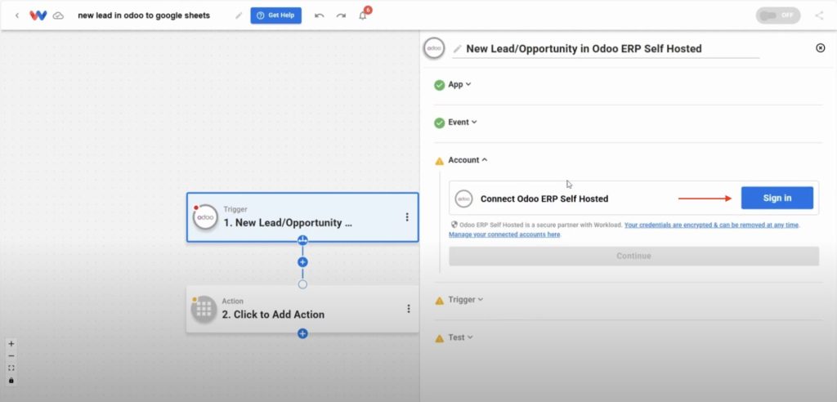The height and width of the screenshot is (402, 837).
Task: Click the Odoo icon on Trigger node
Action: 205,217
